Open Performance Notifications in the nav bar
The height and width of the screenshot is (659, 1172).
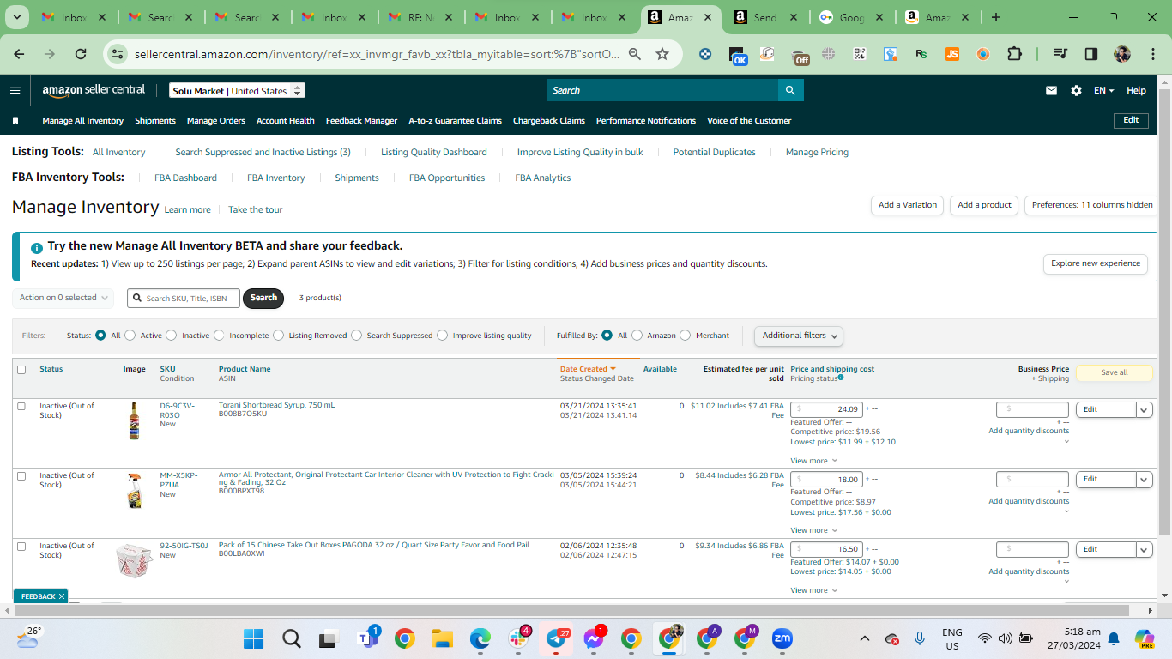(646, 121)
